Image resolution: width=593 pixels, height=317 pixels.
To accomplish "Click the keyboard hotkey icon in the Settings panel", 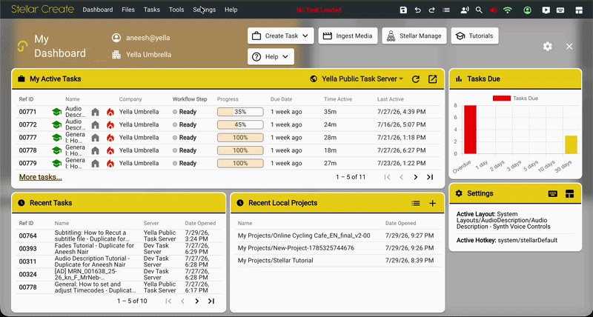I will coord(552,193).
